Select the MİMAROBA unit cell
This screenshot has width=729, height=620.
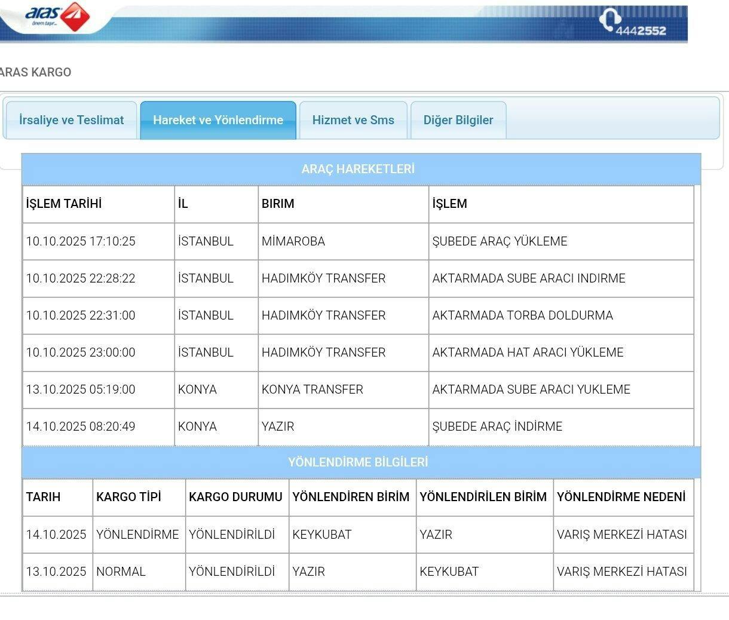[293, 241]
